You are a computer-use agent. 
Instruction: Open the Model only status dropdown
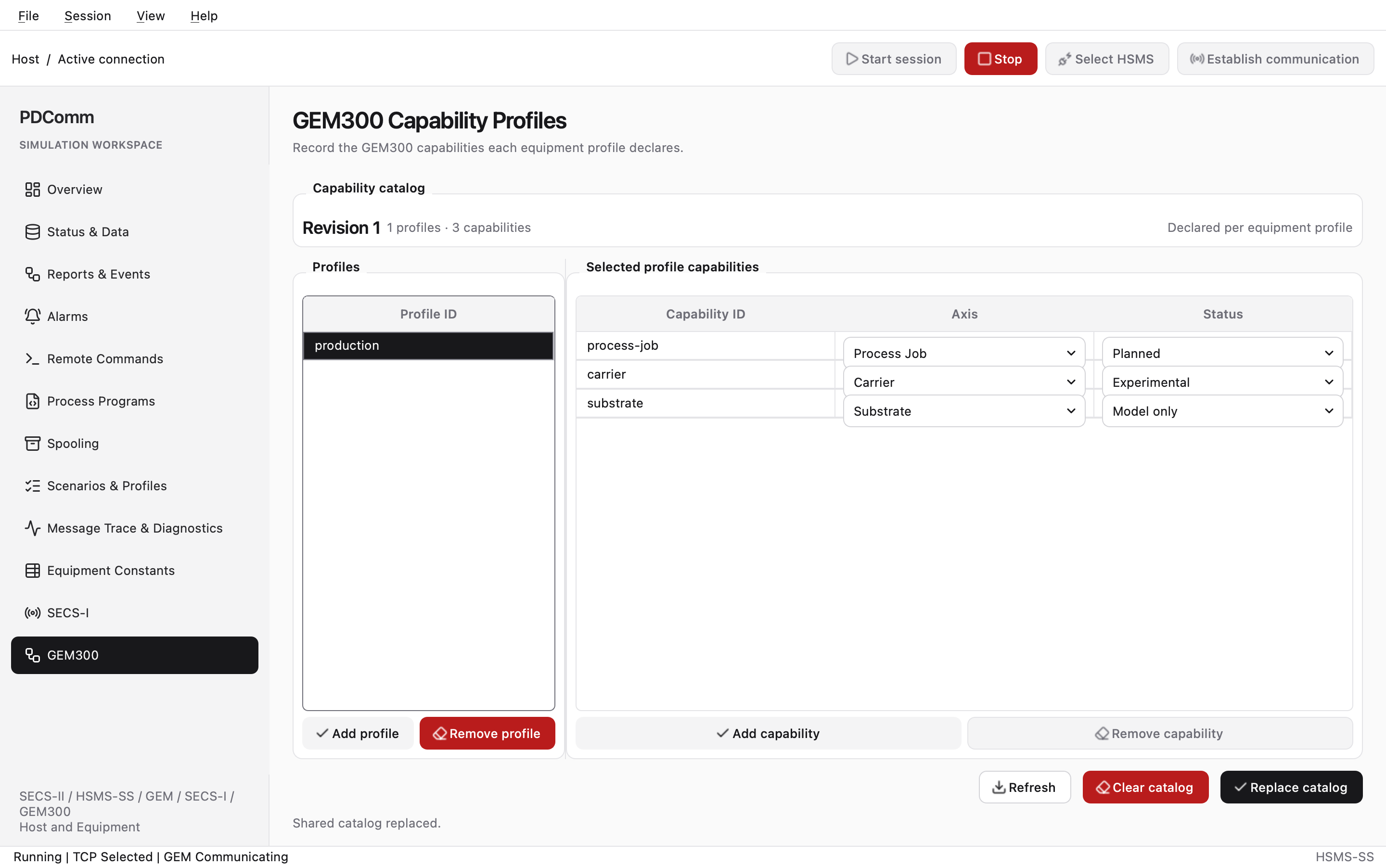[1222, 411]
